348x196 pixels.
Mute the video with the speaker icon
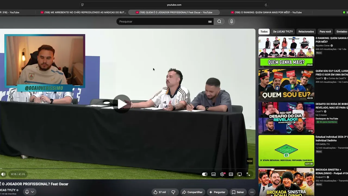pos(3,174)
